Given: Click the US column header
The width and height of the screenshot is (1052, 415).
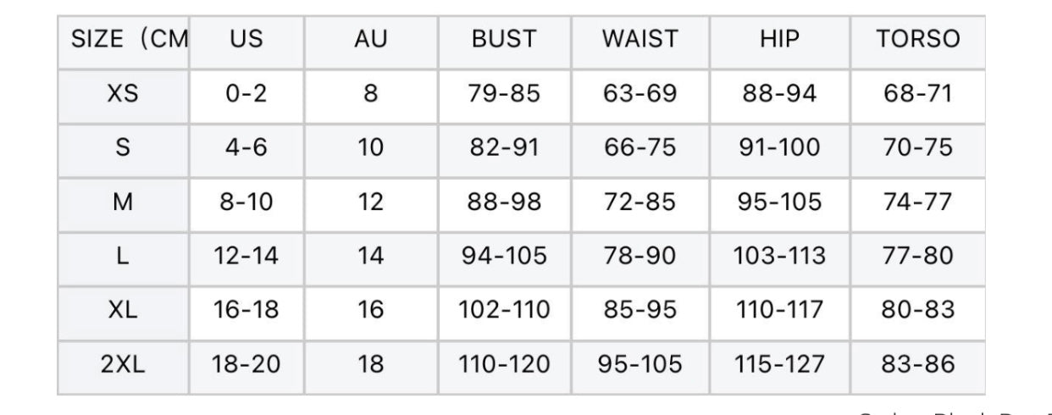Looking at the screenshot, I should [246, 39].
